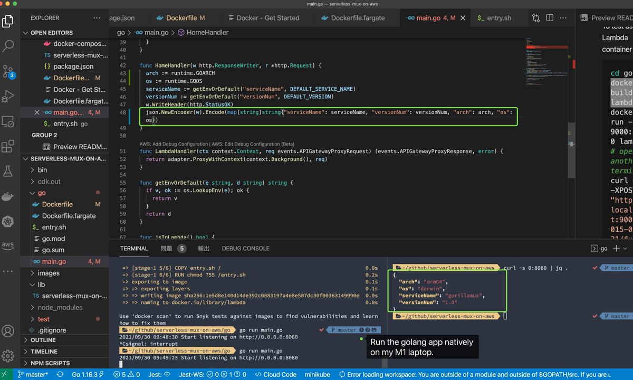The height and width of the screenshot is (380, 633).
Task: Expand the NPM Scripts section
Action: click(50, 363)
